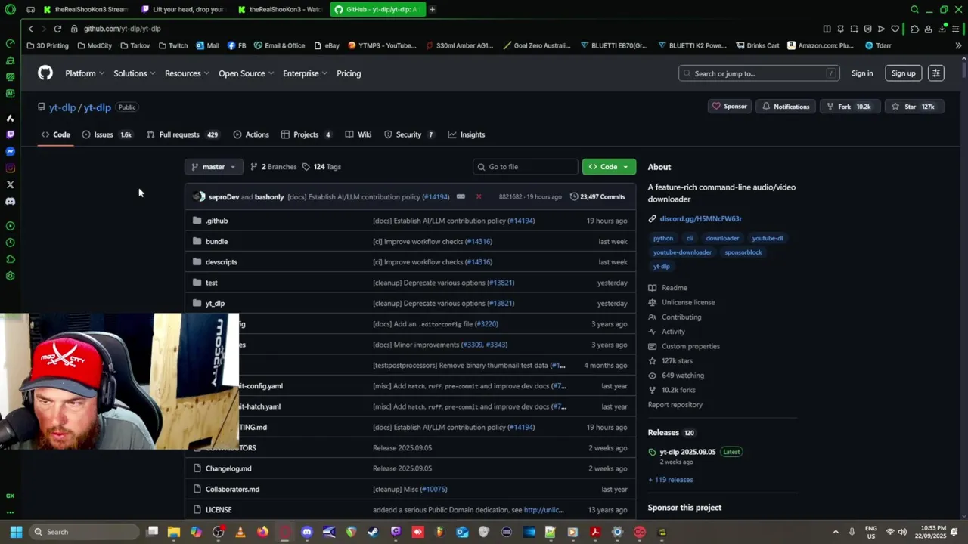Open a new browser tab
This screenshot has height=544, width=968.
click(x=432, y=9)
